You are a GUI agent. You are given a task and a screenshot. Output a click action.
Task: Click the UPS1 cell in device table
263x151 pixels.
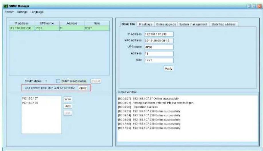(47, 28)
